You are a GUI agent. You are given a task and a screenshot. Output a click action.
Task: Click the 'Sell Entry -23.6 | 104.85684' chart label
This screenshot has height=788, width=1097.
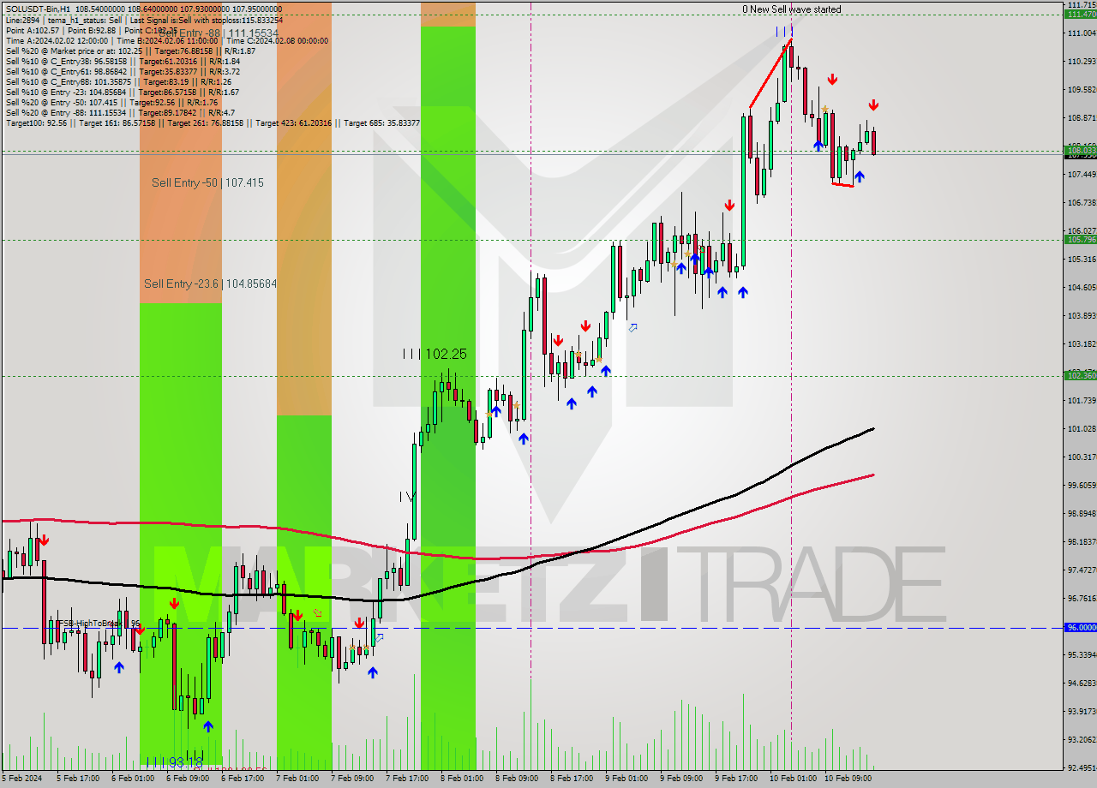pos(210,284)
